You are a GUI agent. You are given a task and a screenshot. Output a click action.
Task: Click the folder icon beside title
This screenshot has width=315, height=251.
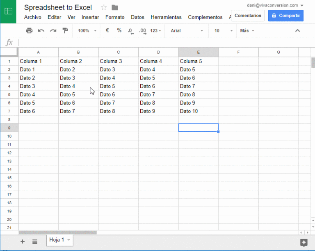(115, 7)
